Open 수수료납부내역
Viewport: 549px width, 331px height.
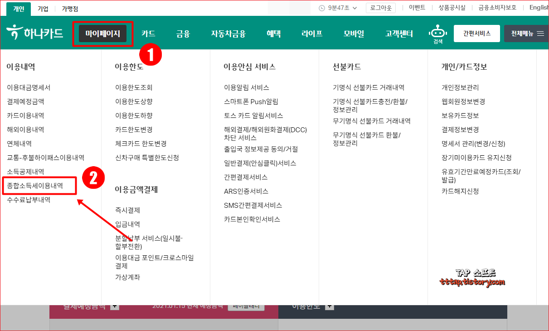click(x=29, y=200)
